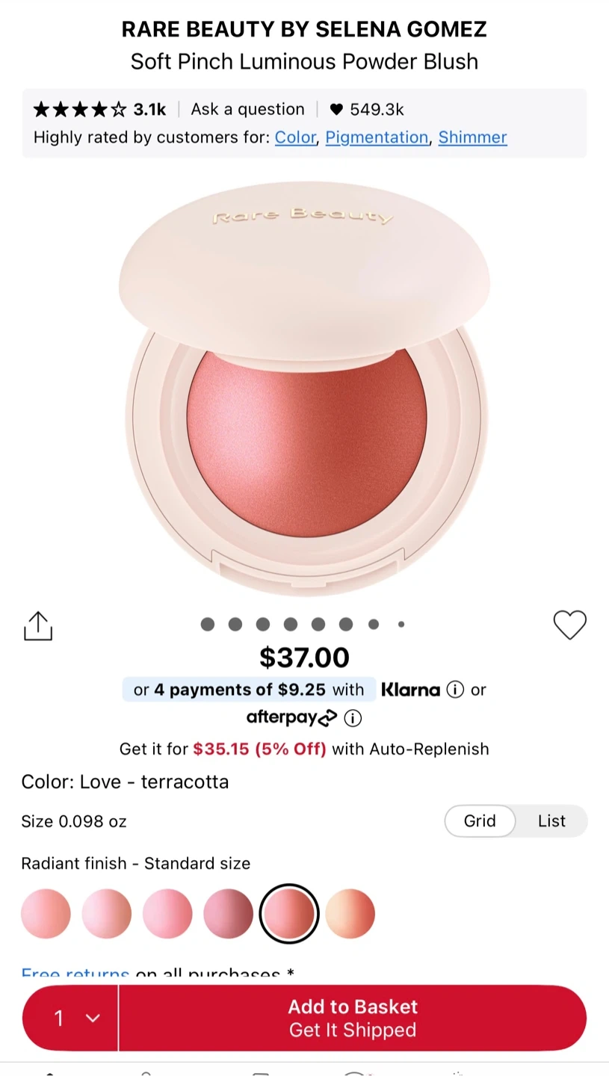Switch the shade view to List

[x=551, y=820]
